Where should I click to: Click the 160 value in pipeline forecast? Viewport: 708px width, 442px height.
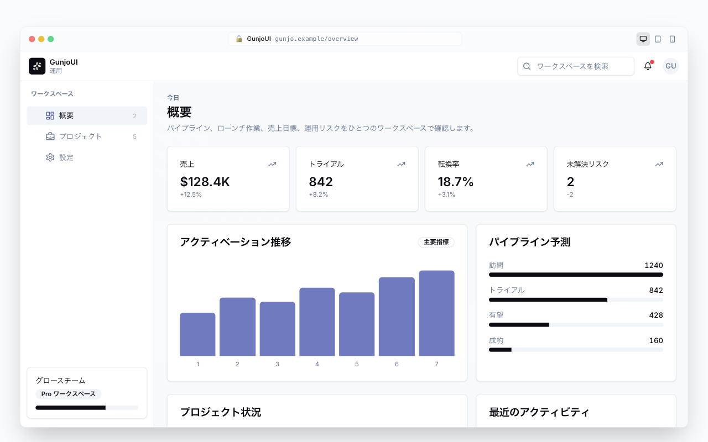click(656, 340)
